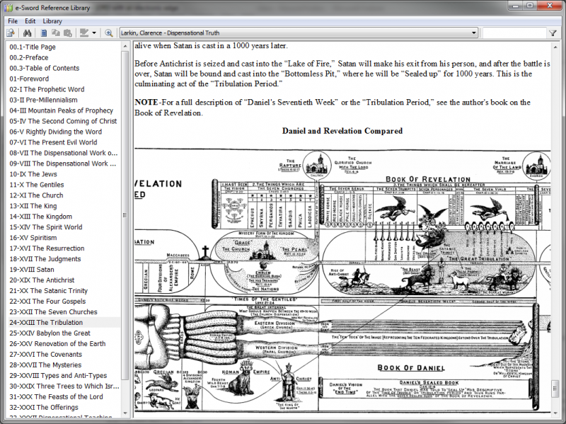Select "26-XXV Renovation of the Earth"
This screenshot has width=566, height=424.
58,343
